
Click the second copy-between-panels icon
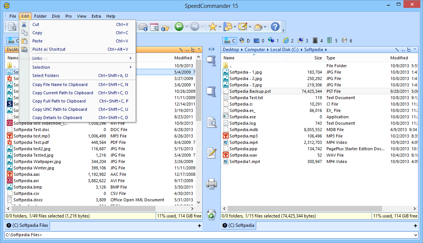211,92
